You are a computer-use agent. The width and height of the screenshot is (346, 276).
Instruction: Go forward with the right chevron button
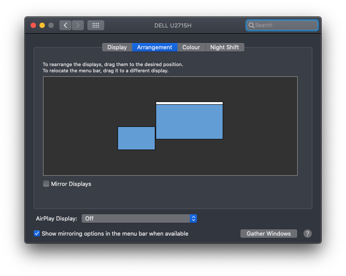point(78,25)
